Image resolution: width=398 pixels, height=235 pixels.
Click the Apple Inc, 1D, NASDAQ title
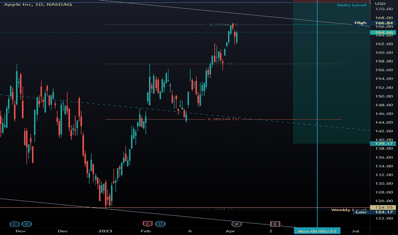38,4
